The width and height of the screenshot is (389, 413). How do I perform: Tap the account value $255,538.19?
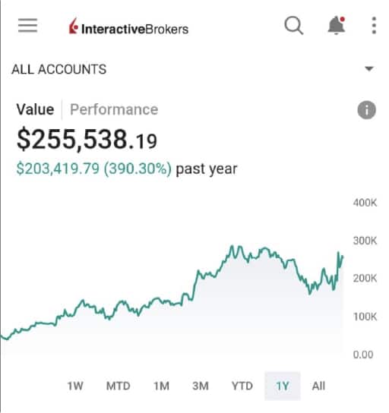click(87, 140)
